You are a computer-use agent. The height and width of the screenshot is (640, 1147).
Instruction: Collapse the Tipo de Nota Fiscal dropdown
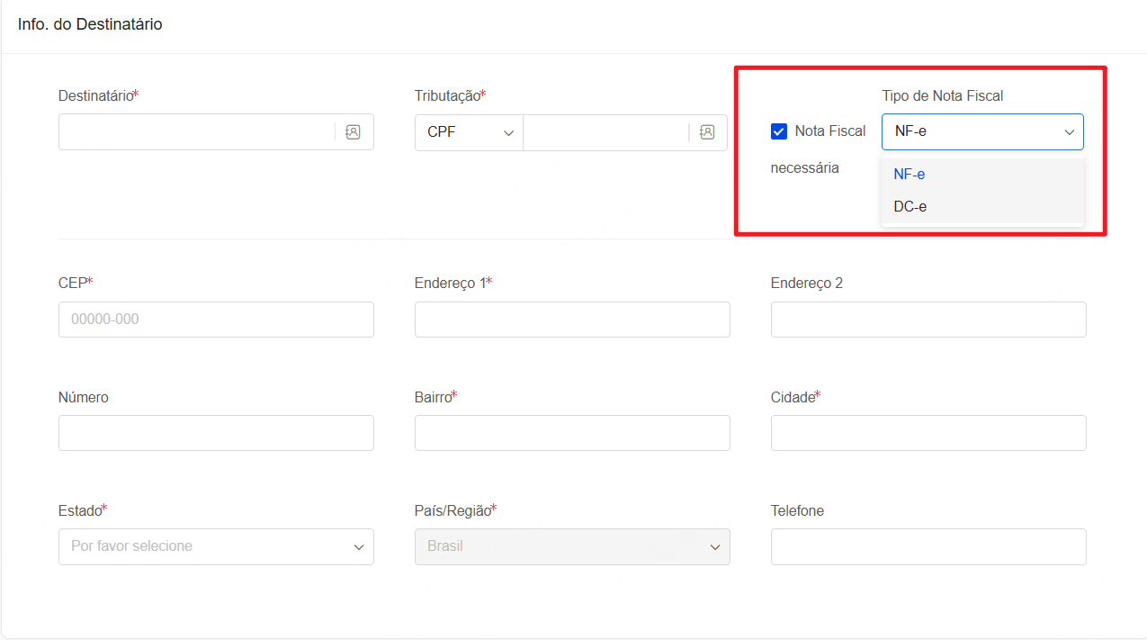pos(982,131)
